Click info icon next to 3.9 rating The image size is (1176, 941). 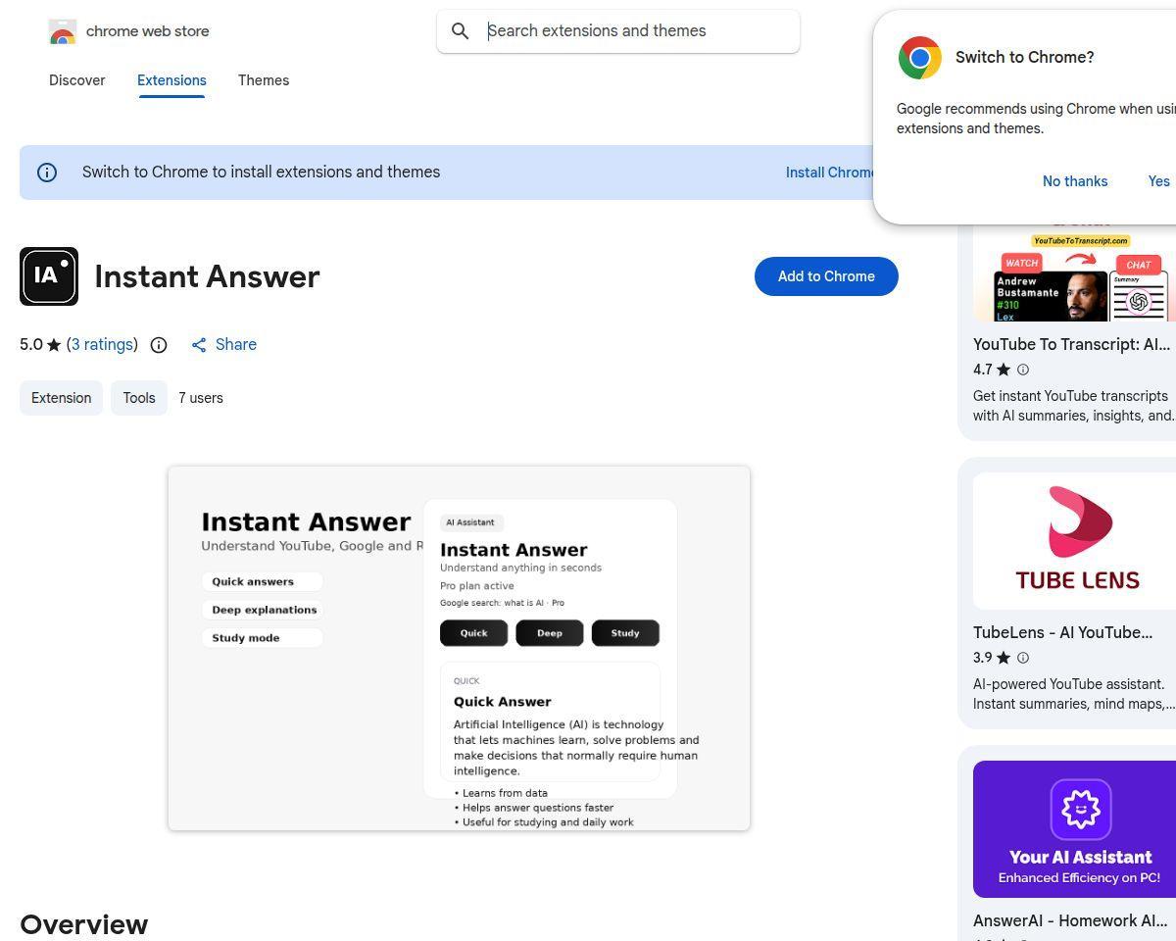click(1023, 658)
